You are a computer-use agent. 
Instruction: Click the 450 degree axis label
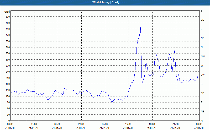[x=8, y=29]
